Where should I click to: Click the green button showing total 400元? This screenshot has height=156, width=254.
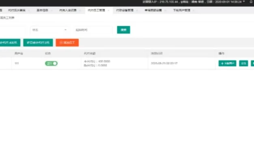[x=10, y=42]
